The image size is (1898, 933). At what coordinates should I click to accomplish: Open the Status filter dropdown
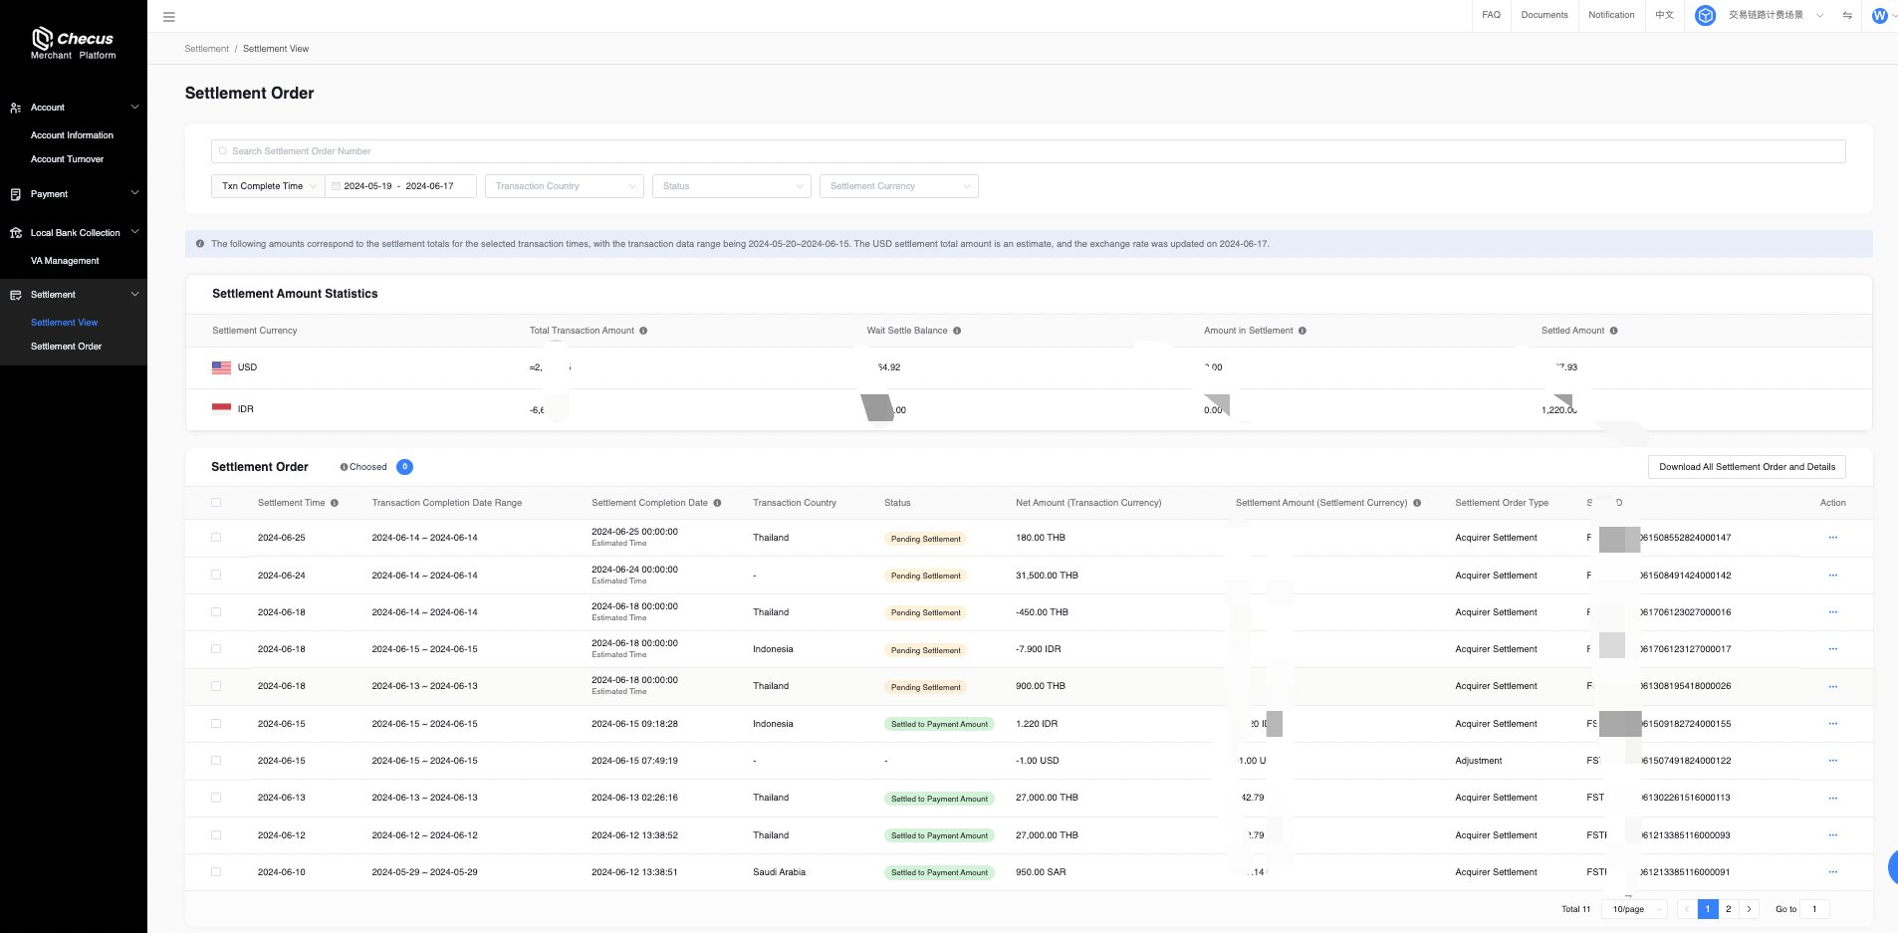(731, 186)
